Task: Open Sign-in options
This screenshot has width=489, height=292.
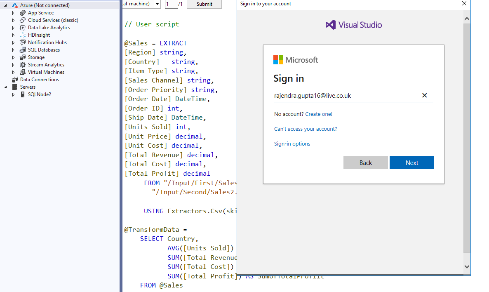Action: point(292,144)
